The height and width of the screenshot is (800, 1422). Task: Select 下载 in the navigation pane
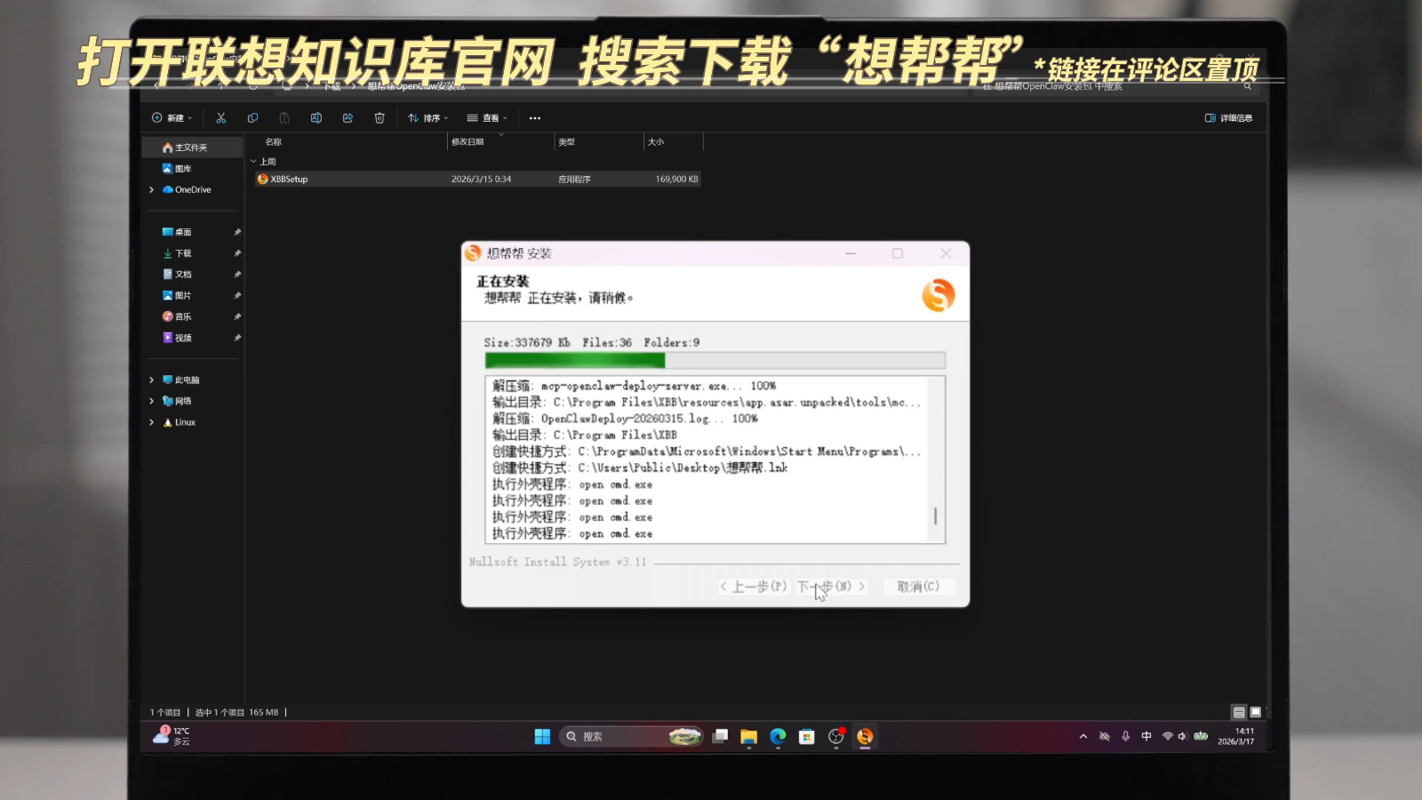point(183,253)
